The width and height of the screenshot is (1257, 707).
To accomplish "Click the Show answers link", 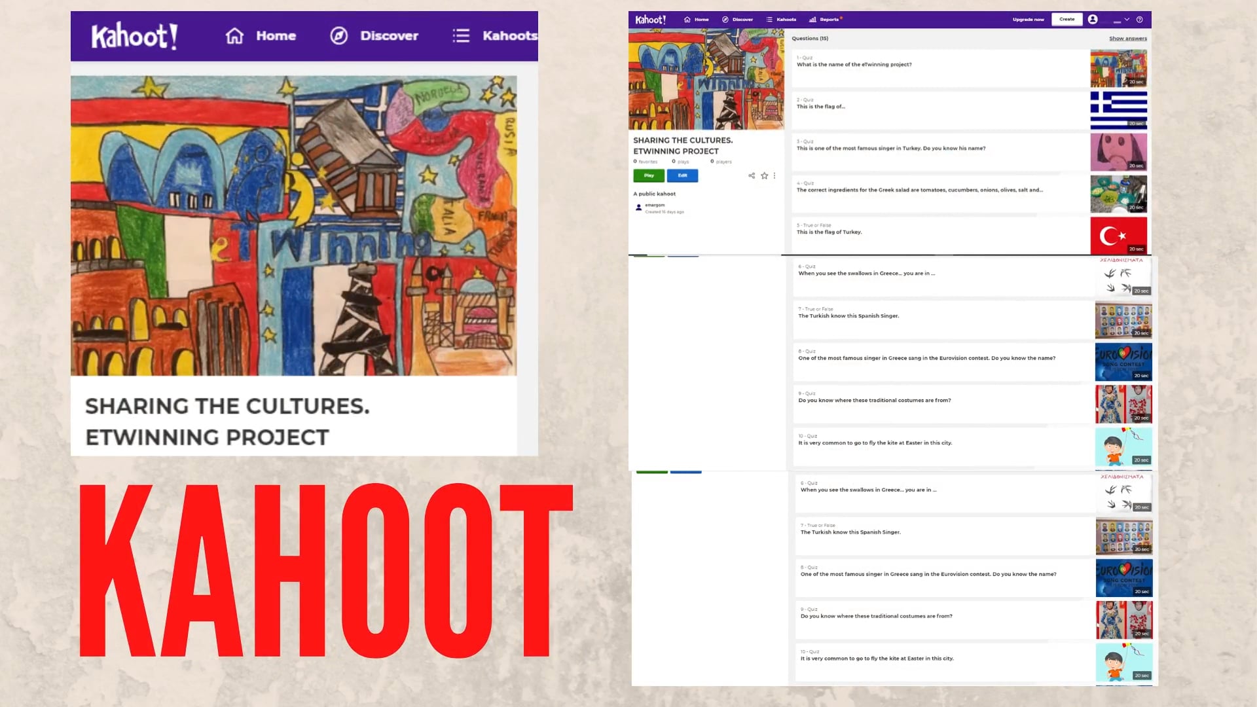I will pos(1128,39).
